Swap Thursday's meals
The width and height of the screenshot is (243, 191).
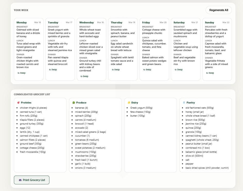pos(116,70)
